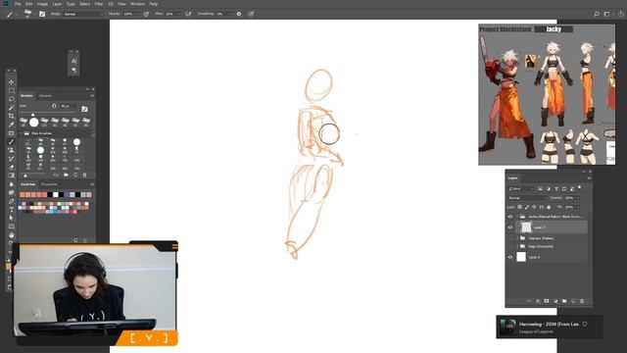Open the File menu
This screenshot has width=627, height=353.
point(18,4)
